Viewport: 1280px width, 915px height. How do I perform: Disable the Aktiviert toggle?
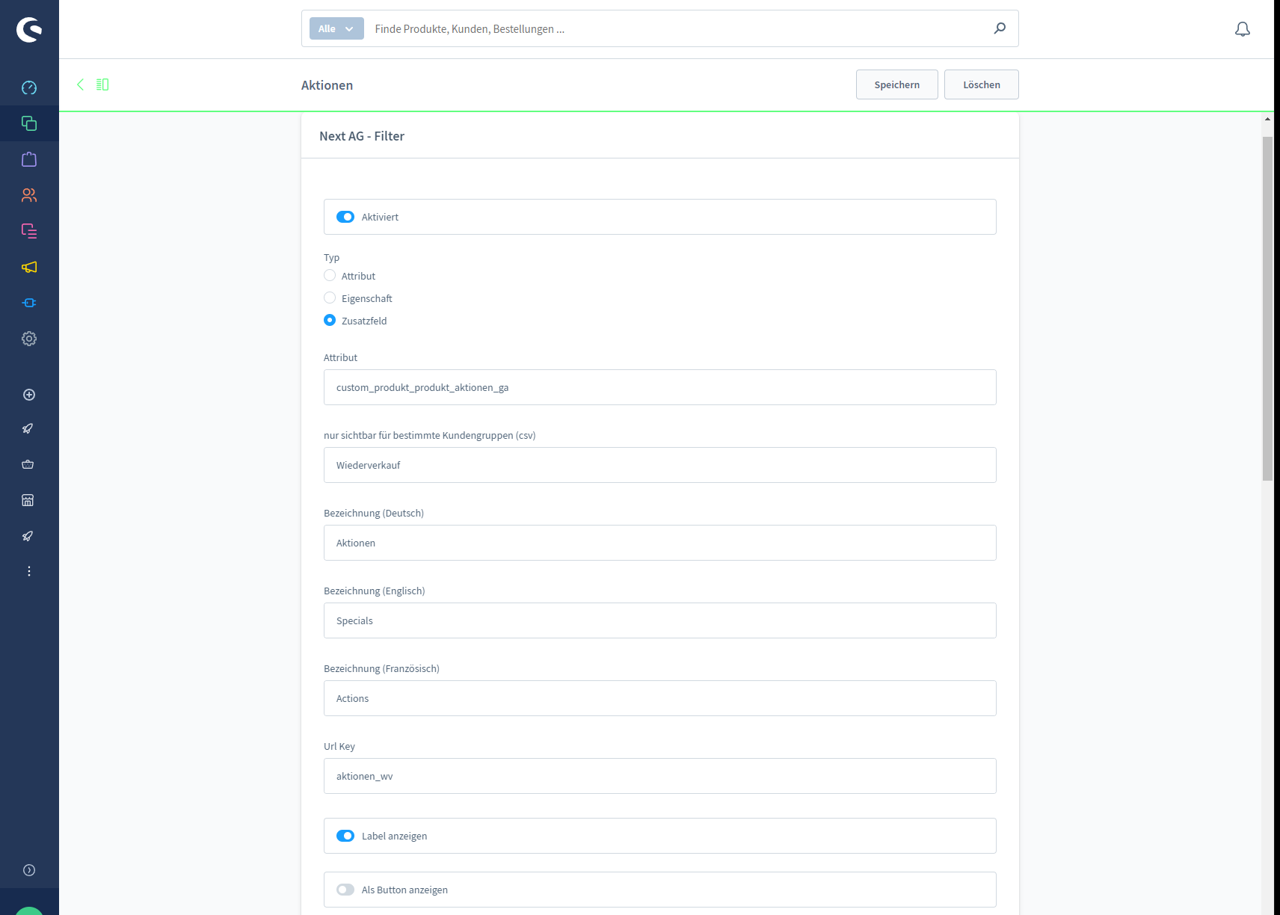click(x=345, y=217)
